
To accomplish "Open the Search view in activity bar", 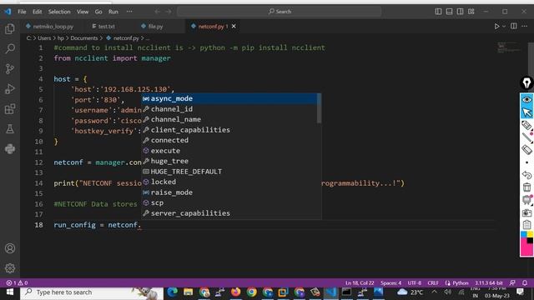I will 10,48.
